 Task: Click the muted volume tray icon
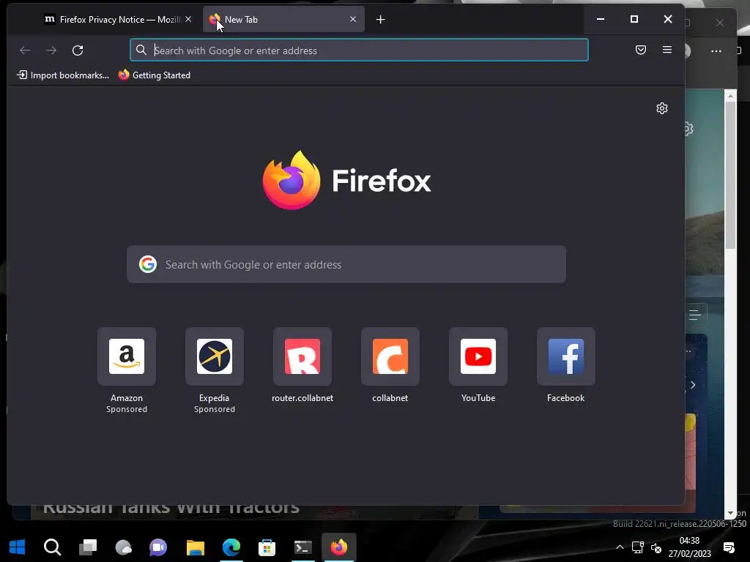(656, 547)
